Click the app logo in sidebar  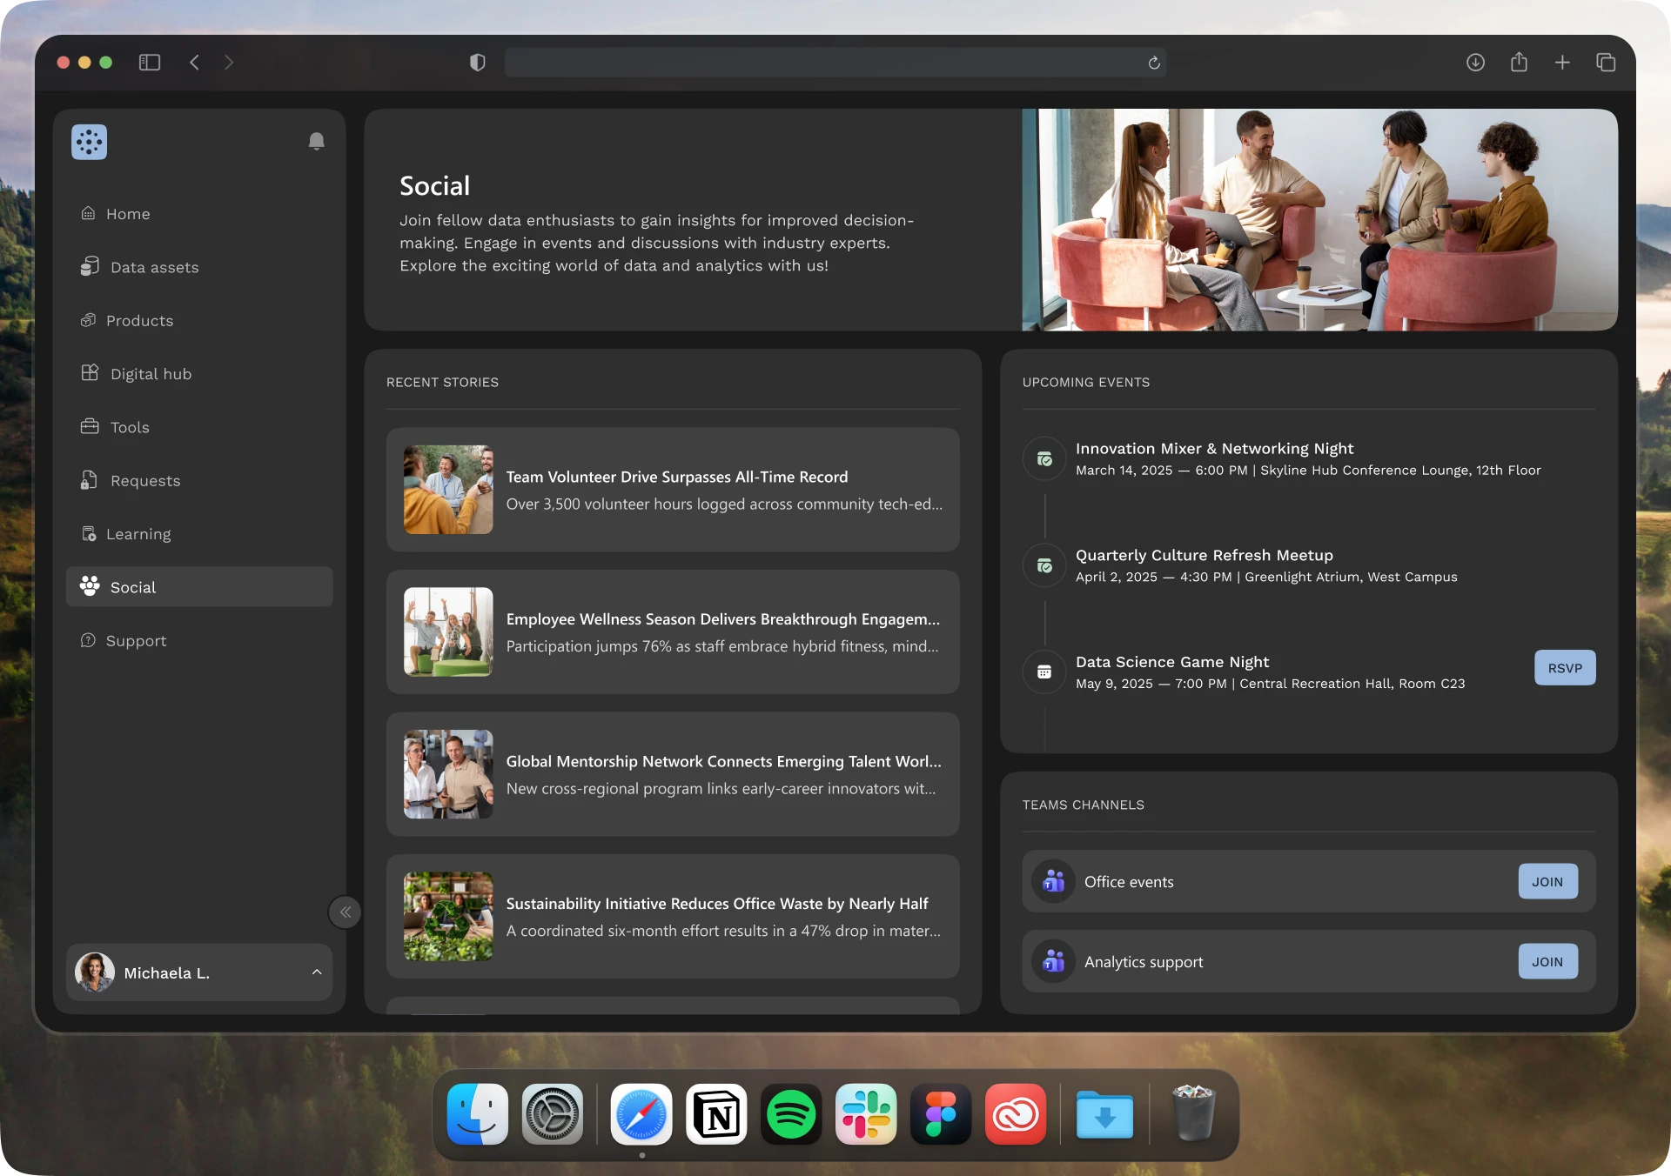[x=89, y=142]
